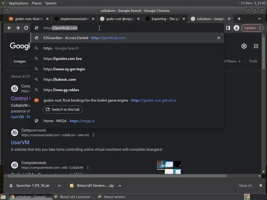The width and height of the screenshot is (267, 200).
Task: Click the CollabVM wiki result thumbnail
Action: (169, 167)
